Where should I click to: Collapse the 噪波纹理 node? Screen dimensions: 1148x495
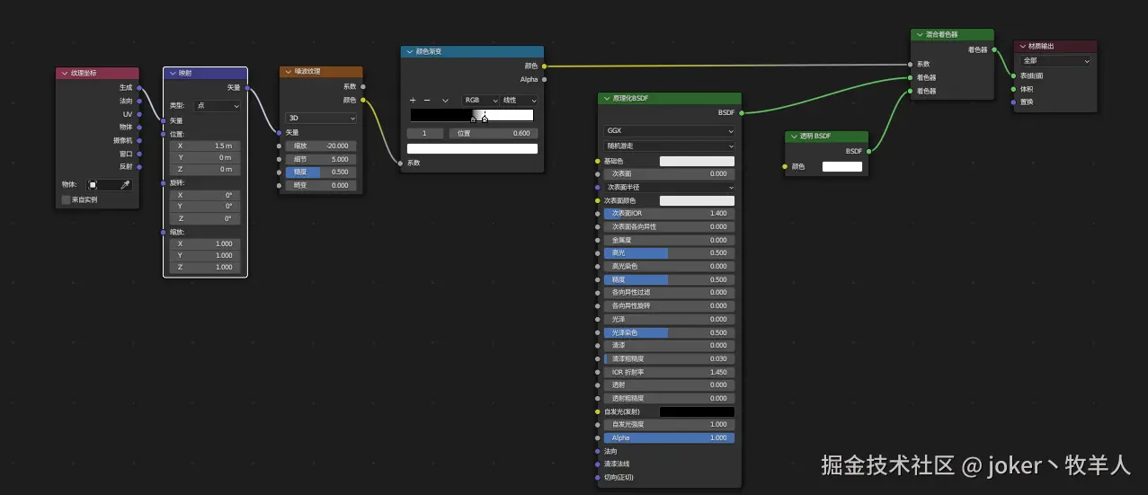(x=288, y=72)
